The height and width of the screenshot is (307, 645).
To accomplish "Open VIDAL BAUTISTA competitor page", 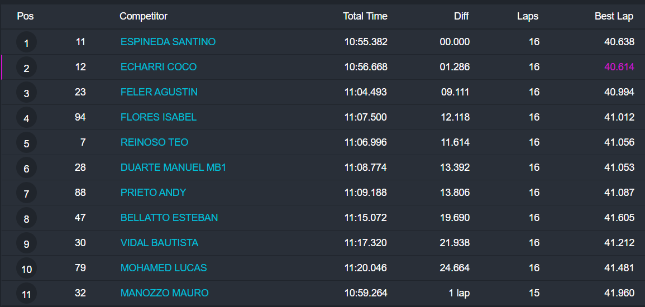I will pyautogui.click(x=159, y=243).
